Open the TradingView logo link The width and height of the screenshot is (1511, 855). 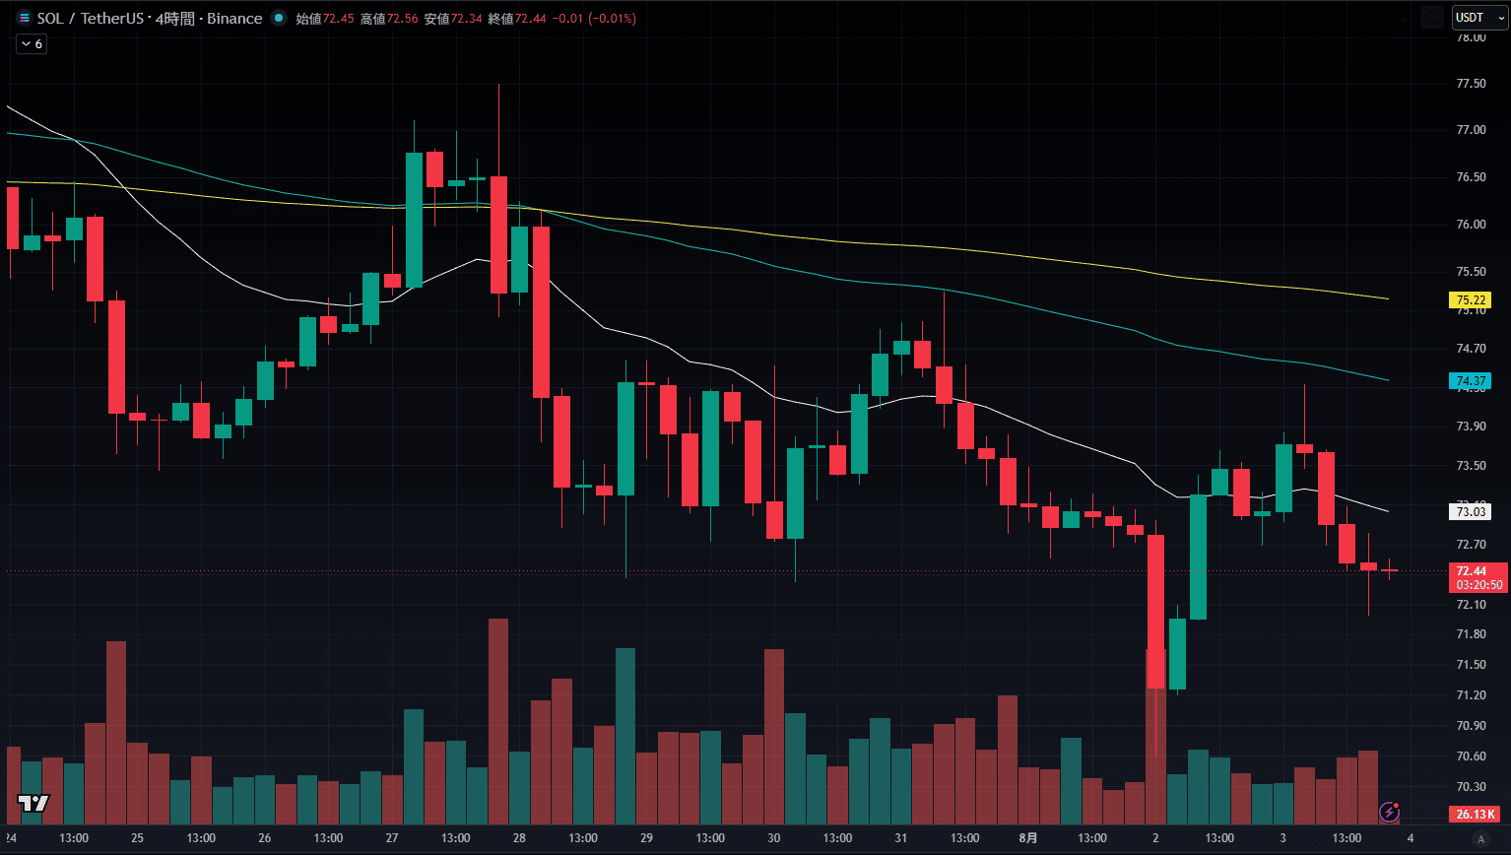pyautogui.click(x=33, y=803)
